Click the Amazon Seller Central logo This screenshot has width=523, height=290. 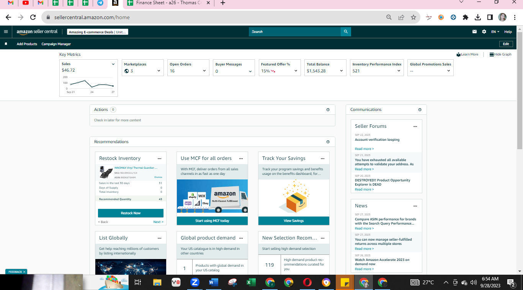pyautogui.click(x=37, y=32)
